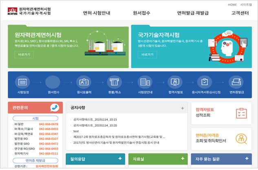Open notice 공지사항테스트_20191114_10:15
This screenshot has height=170, width=258.
click(x=95, y=120)
